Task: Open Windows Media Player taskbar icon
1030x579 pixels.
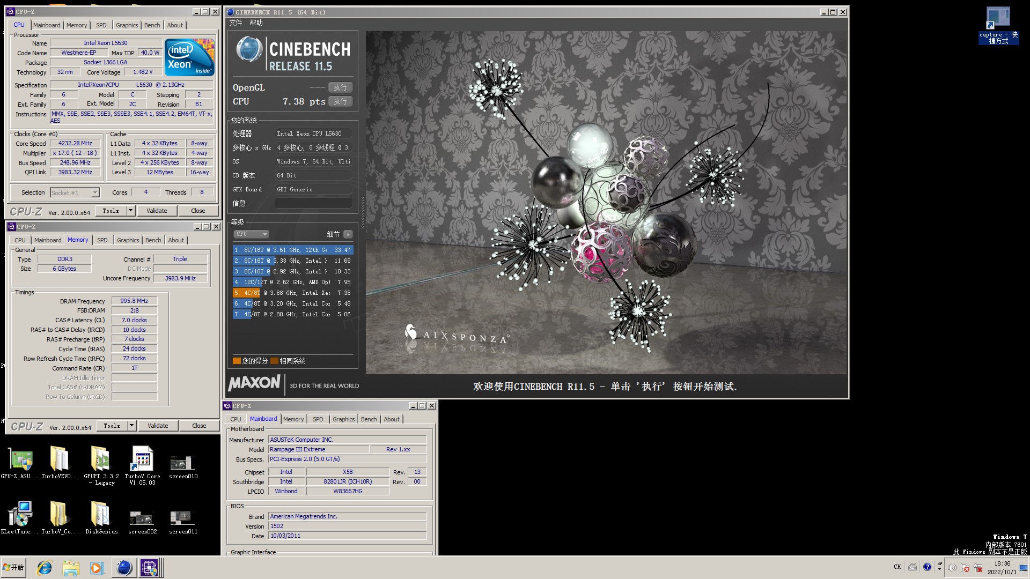Action: pyautogui.click(x=97, y=568)
